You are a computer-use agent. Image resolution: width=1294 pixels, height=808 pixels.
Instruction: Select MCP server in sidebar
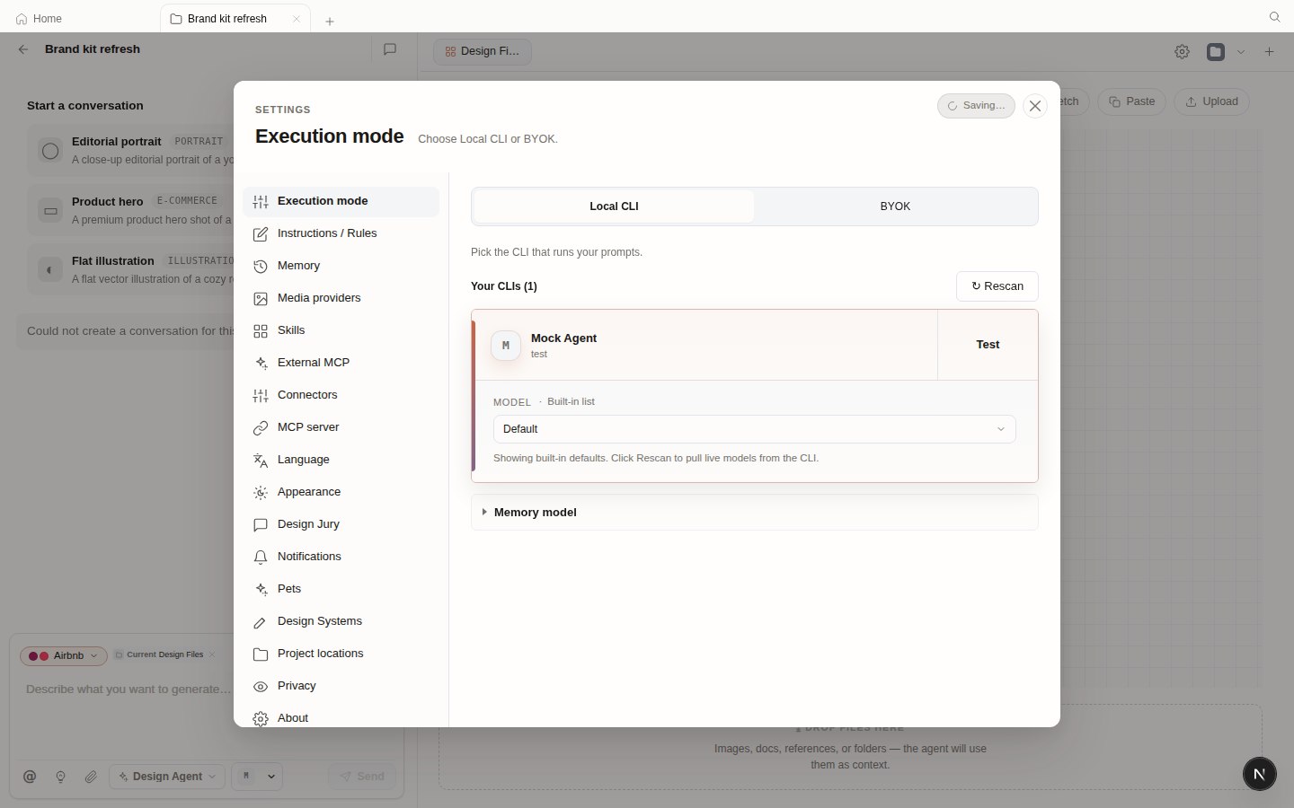[x=341, y=427]
